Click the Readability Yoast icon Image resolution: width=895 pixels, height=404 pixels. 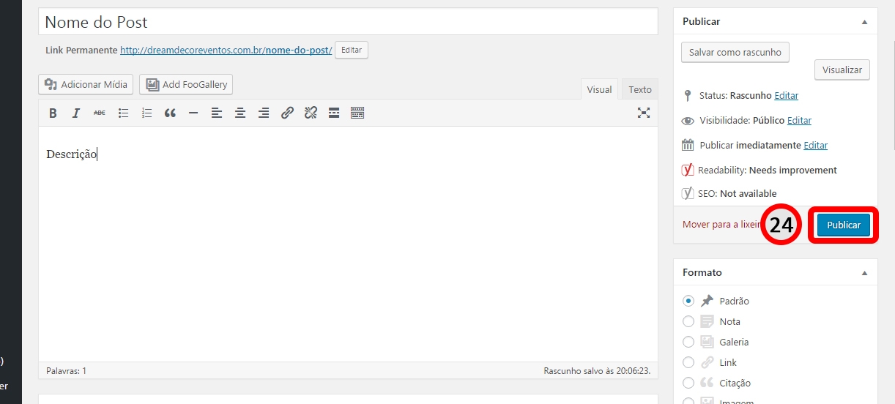[x=688, y=170]
